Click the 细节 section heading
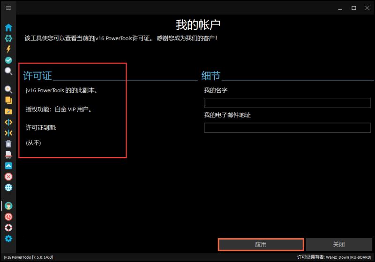375x262 pixels. (x=210, y=76)
